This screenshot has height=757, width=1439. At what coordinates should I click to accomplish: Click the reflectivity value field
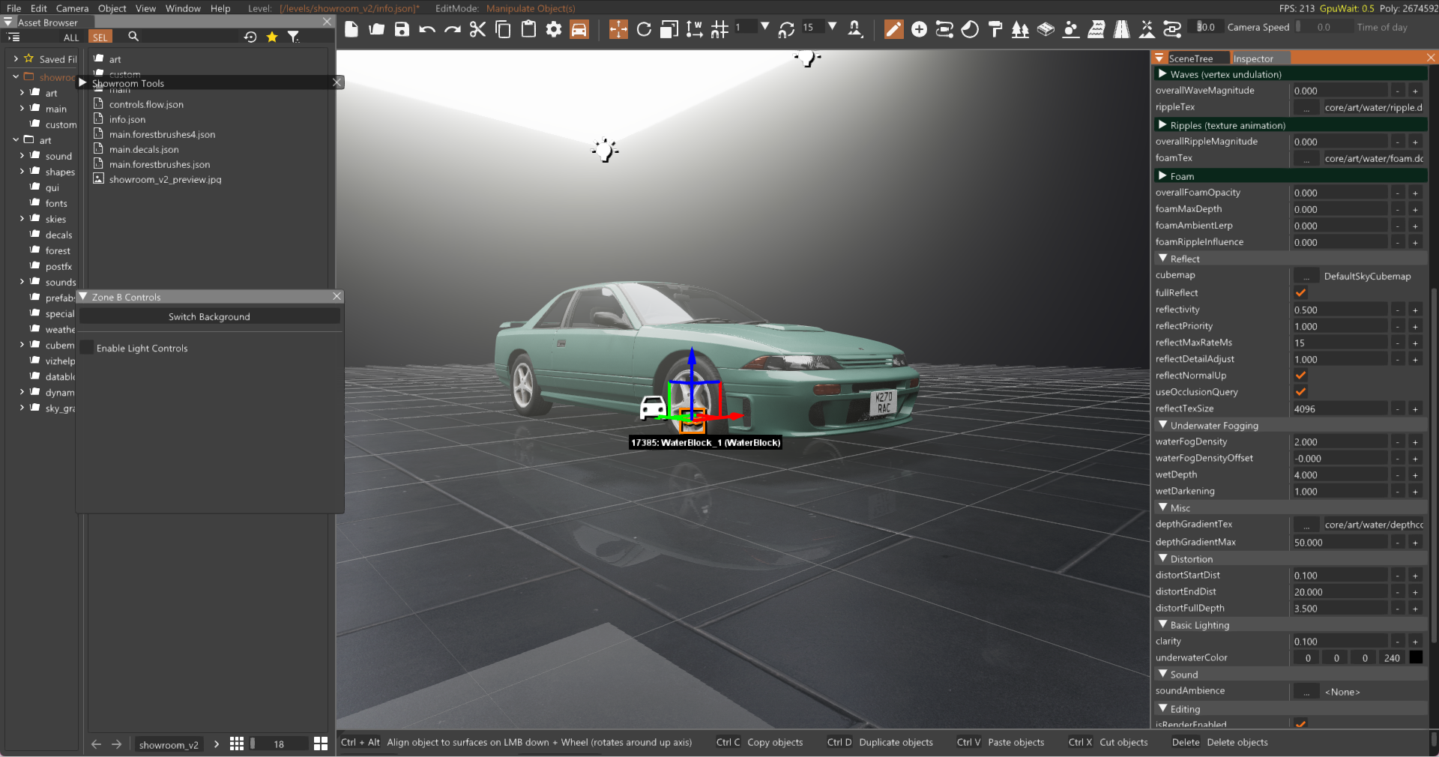coord(1339,310)
